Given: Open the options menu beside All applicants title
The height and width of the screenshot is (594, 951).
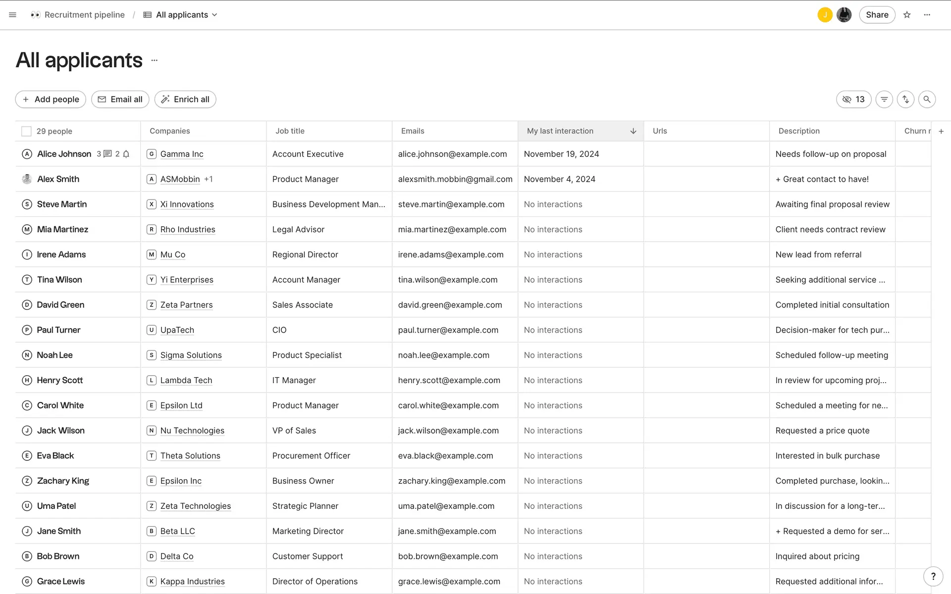Looking at the screenshot, I should click(x=154, y=60).
